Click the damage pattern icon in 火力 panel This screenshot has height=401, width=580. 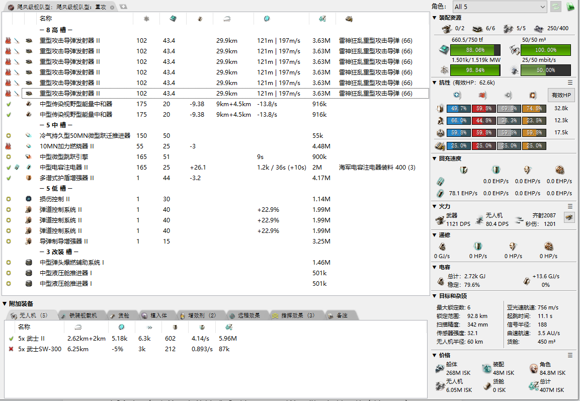pos(569,217)
